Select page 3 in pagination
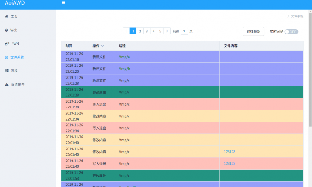 pos(147,31)
